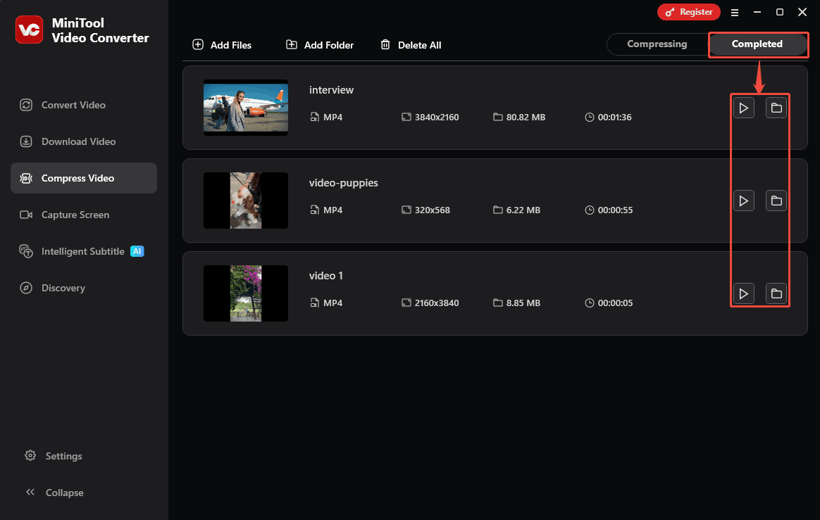Open output folder for video 1
The height and width of the screenshot is (520, 820).
[x=776, y=293]
